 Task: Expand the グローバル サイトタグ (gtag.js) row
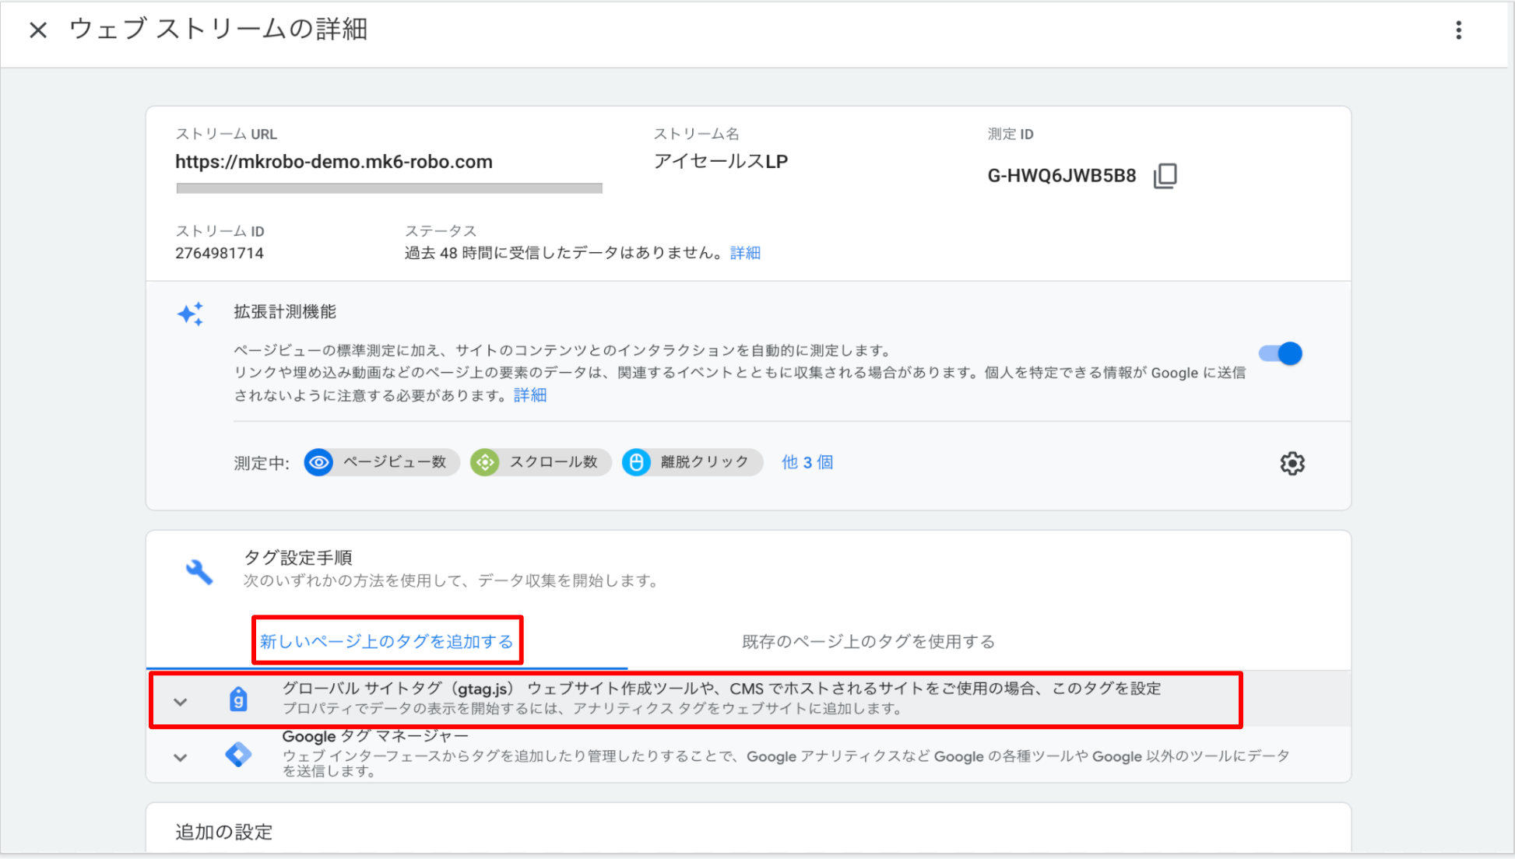click(181, 702)
